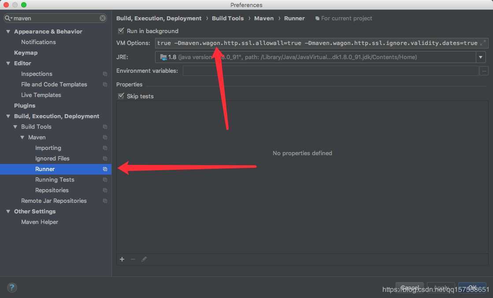Select Remote Jar Repositories page

(x=54, y=201)
